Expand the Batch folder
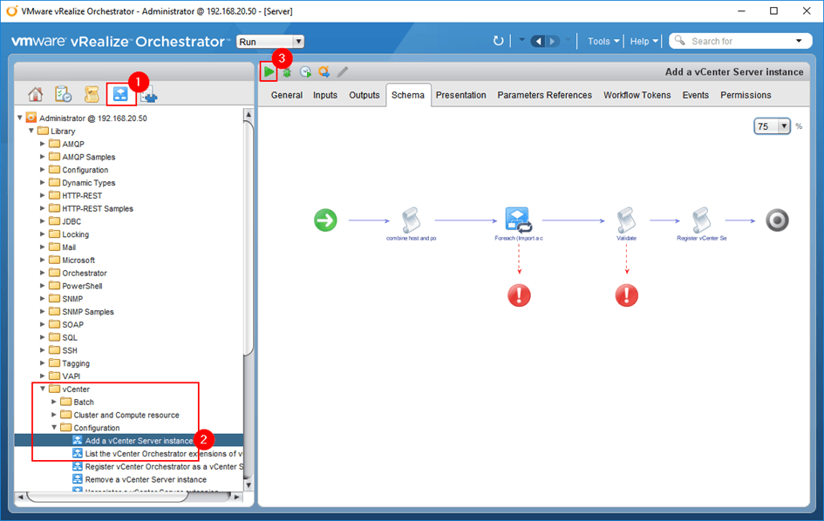The width and height of the screenshot is (824, 521). pos(54,402)
